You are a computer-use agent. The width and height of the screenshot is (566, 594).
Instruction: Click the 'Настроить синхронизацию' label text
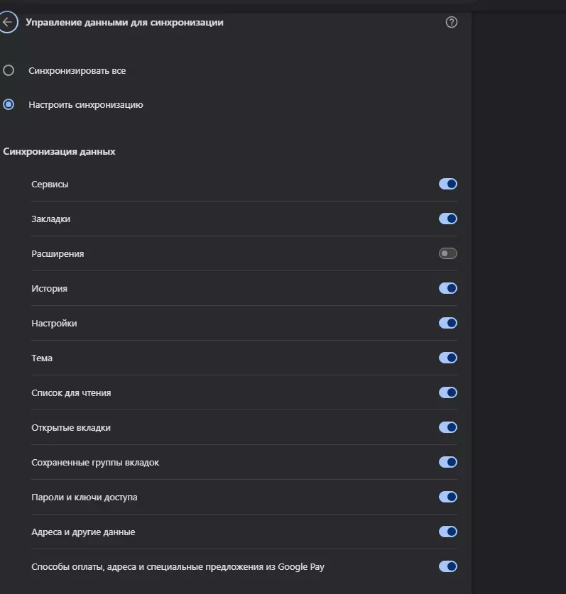pos(86,105)
